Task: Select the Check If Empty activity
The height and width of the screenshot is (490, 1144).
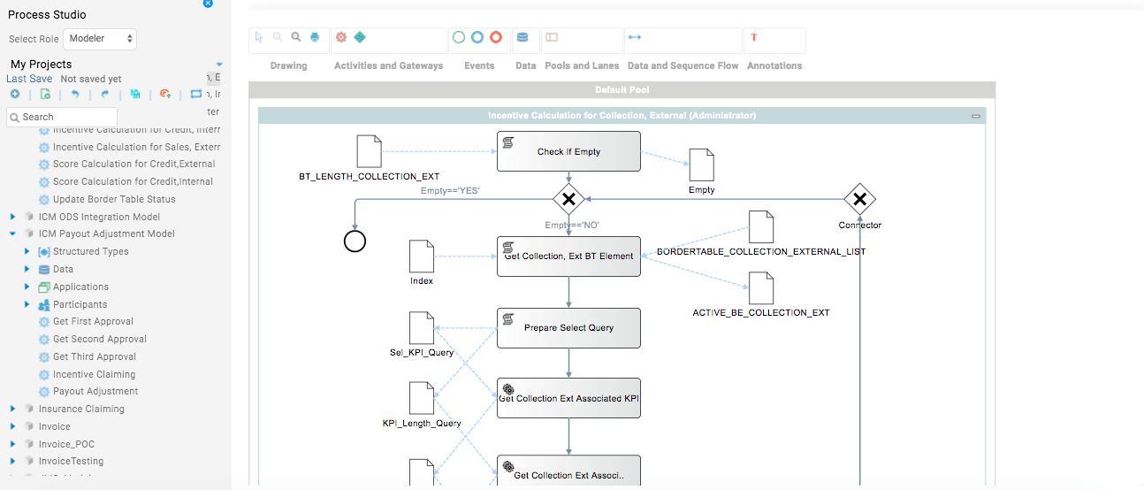Action: [x=568, y=152]
